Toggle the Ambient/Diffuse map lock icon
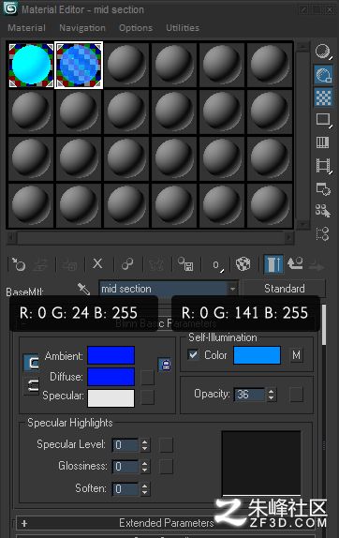 click(x=166, y=365)
